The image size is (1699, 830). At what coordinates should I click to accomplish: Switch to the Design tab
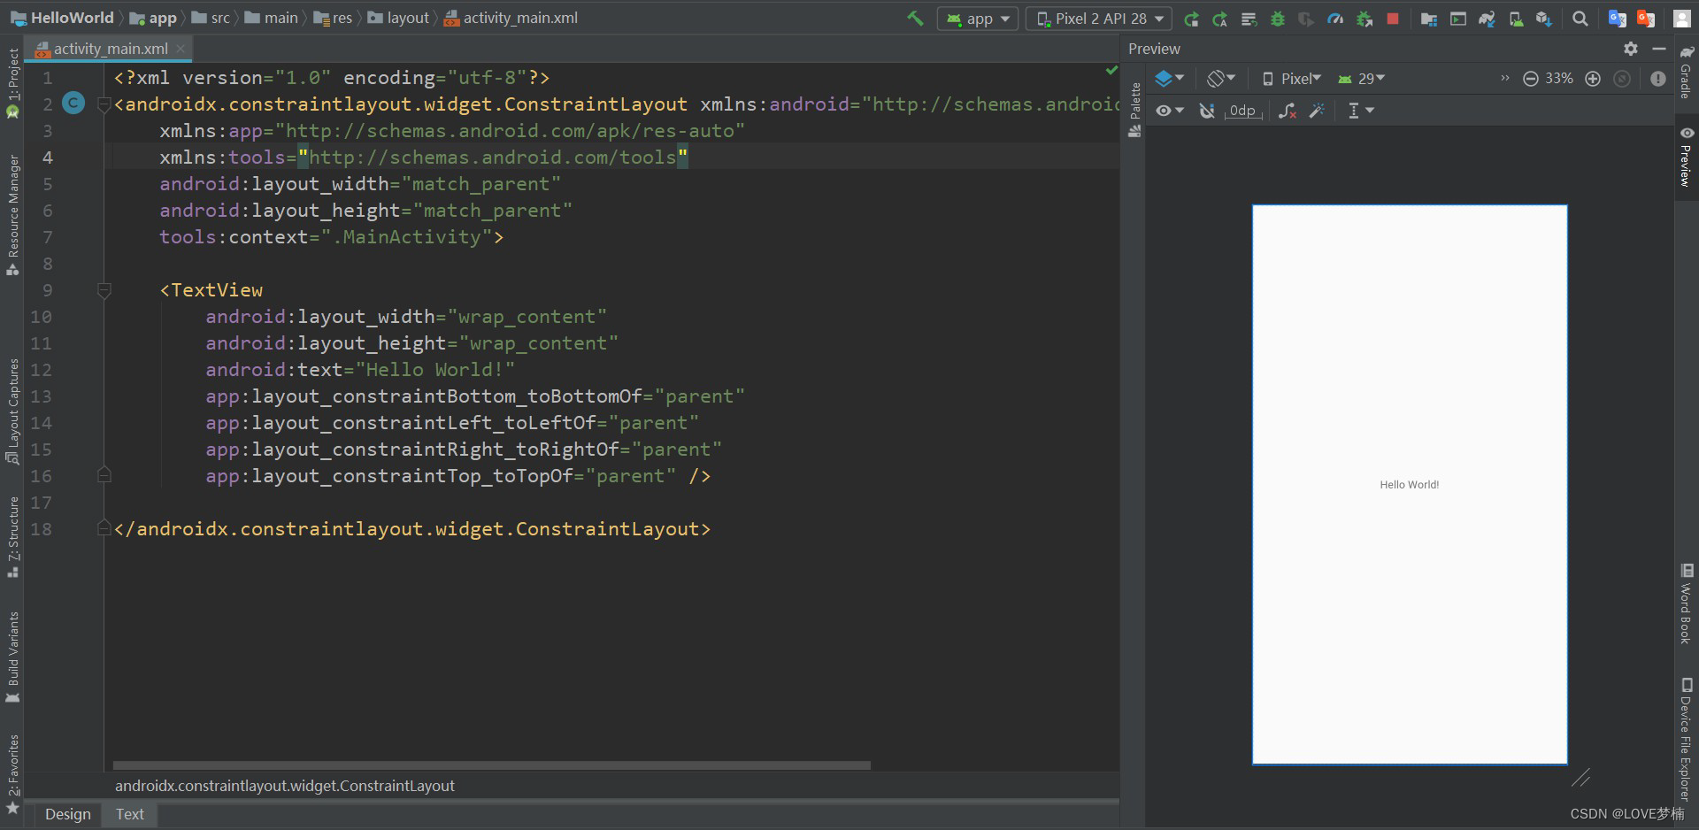point(67,814)
